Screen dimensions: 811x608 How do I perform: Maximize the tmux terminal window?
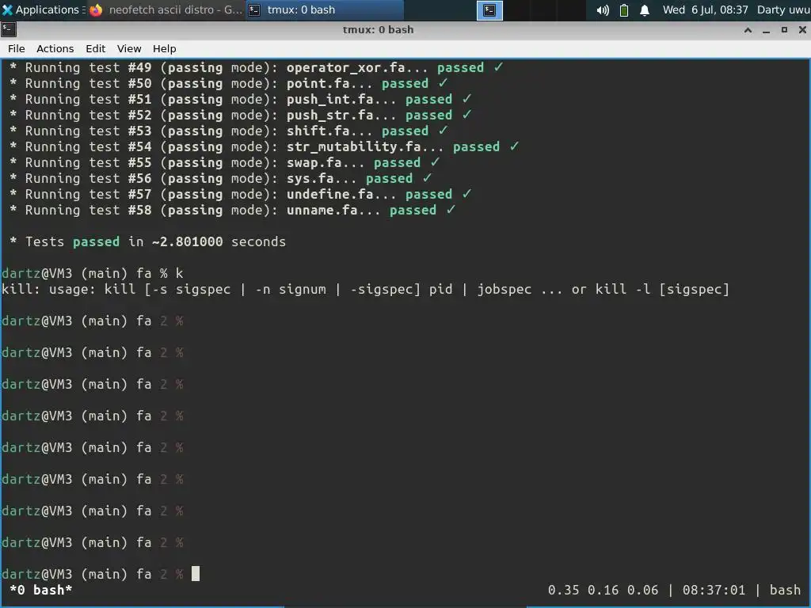(784, 30)
